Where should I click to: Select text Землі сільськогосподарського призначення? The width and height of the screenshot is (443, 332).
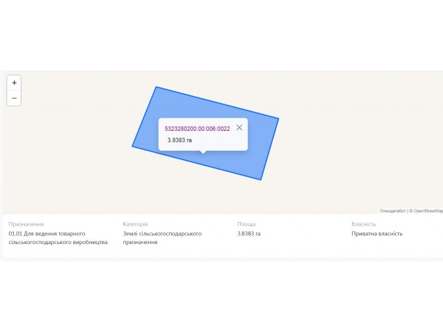pos(162,238)
